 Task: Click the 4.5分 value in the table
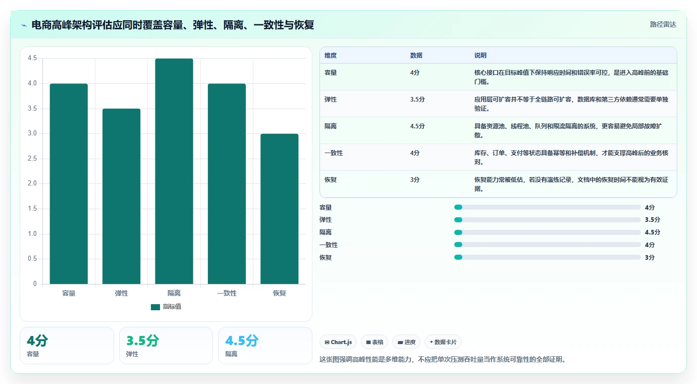(417, 126)
